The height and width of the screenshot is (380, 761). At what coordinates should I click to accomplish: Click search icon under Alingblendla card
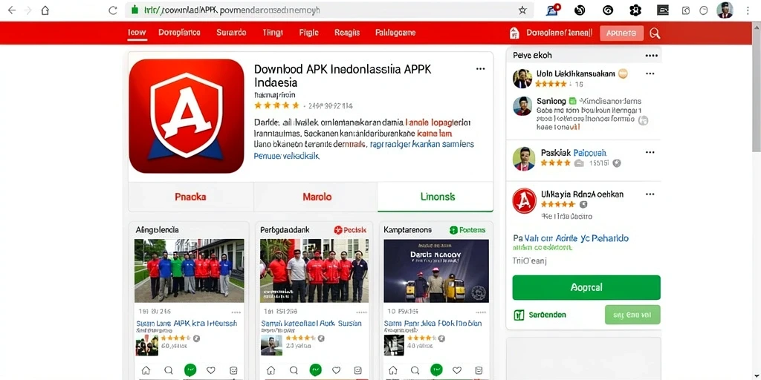(x=169, y=370)
